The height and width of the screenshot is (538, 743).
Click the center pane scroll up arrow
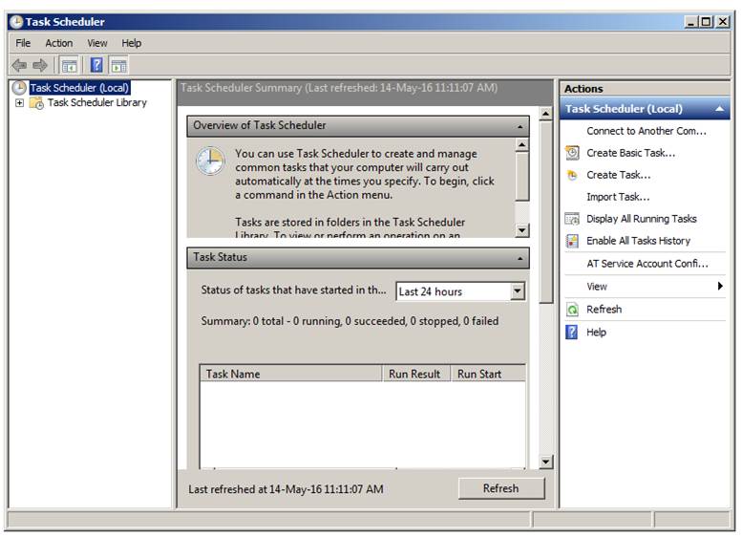(x=546, y=114)
